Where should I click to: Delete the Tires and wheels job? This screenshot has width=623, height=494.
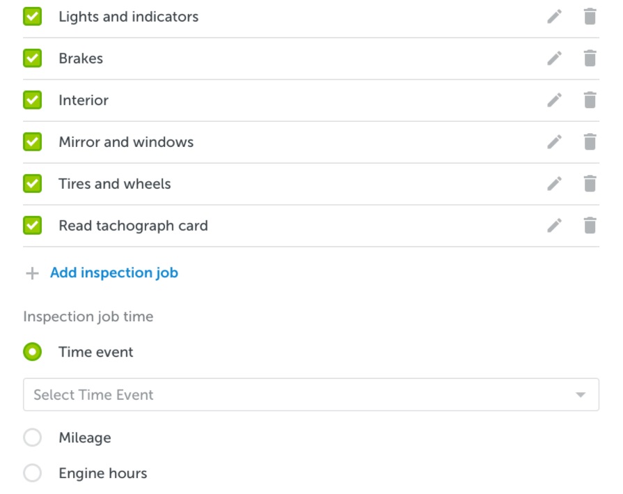(x=590, y=184)
